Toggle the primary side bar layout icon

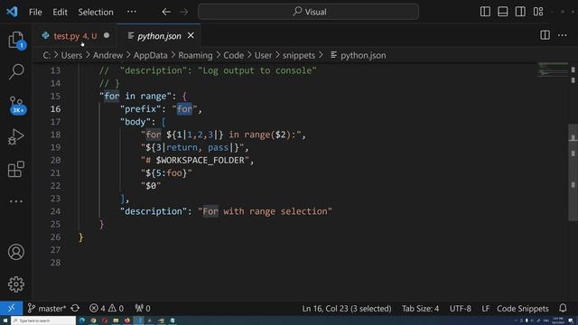(x=485, y=12)
